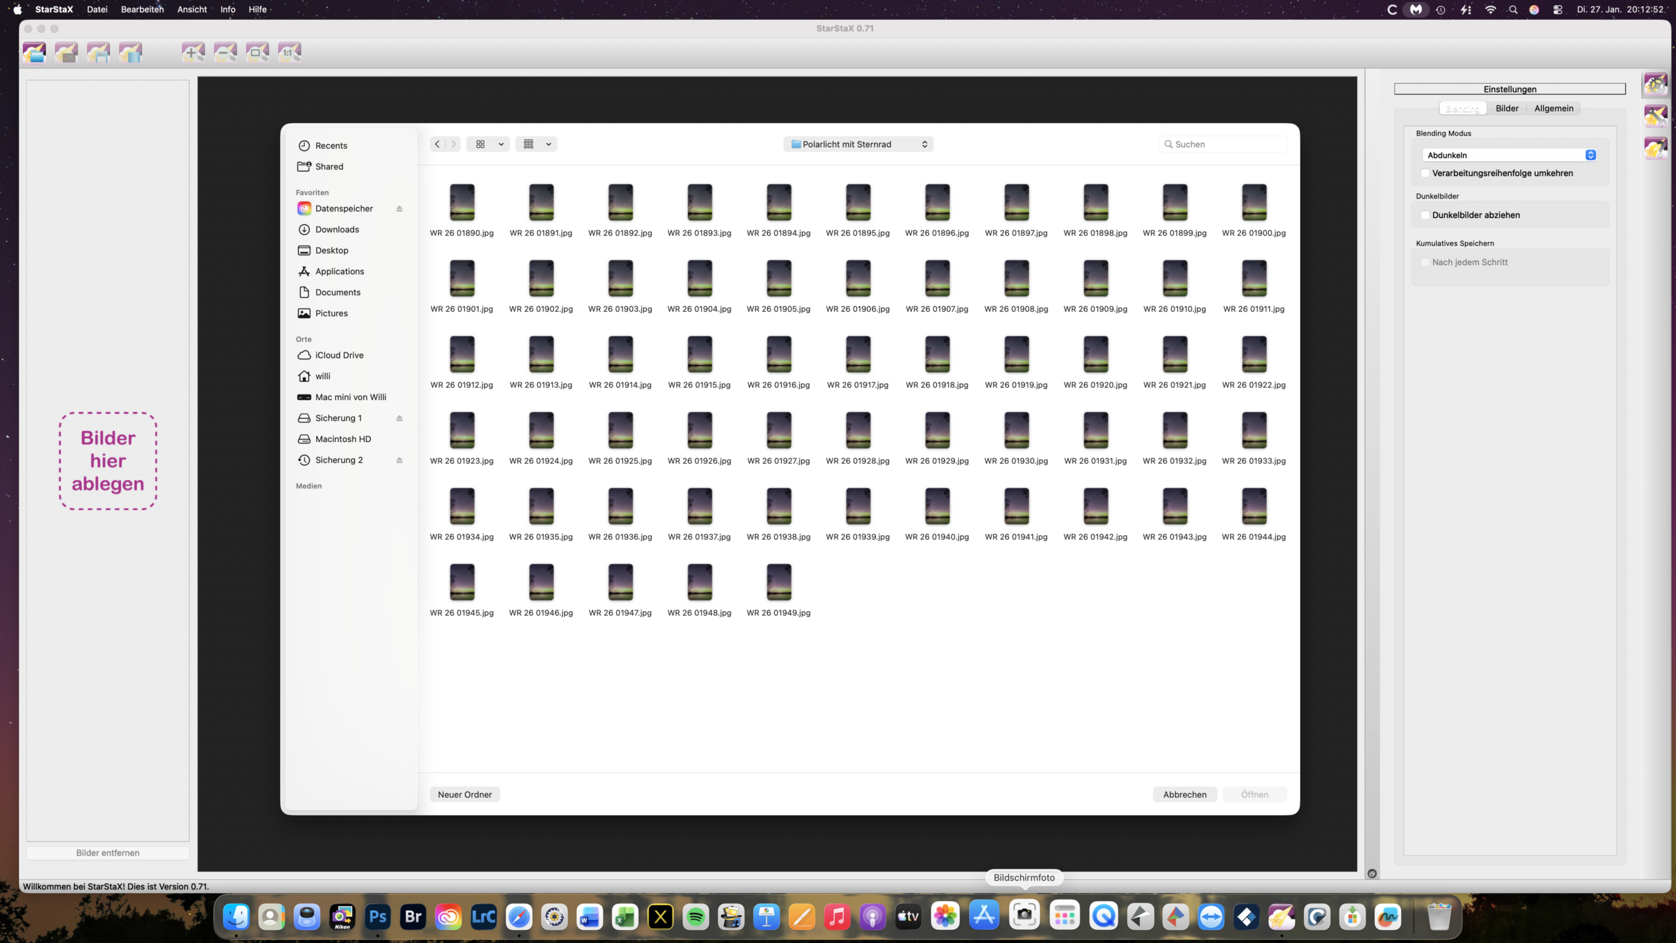
Task: Eject the Sicherung 1 volume
Action: coord(399,418)
